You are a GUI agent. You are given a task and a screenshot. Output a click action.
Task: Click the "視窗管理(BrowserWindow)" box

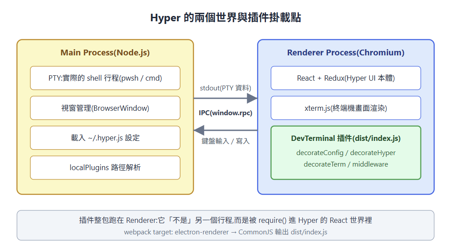tap(105, 108)
